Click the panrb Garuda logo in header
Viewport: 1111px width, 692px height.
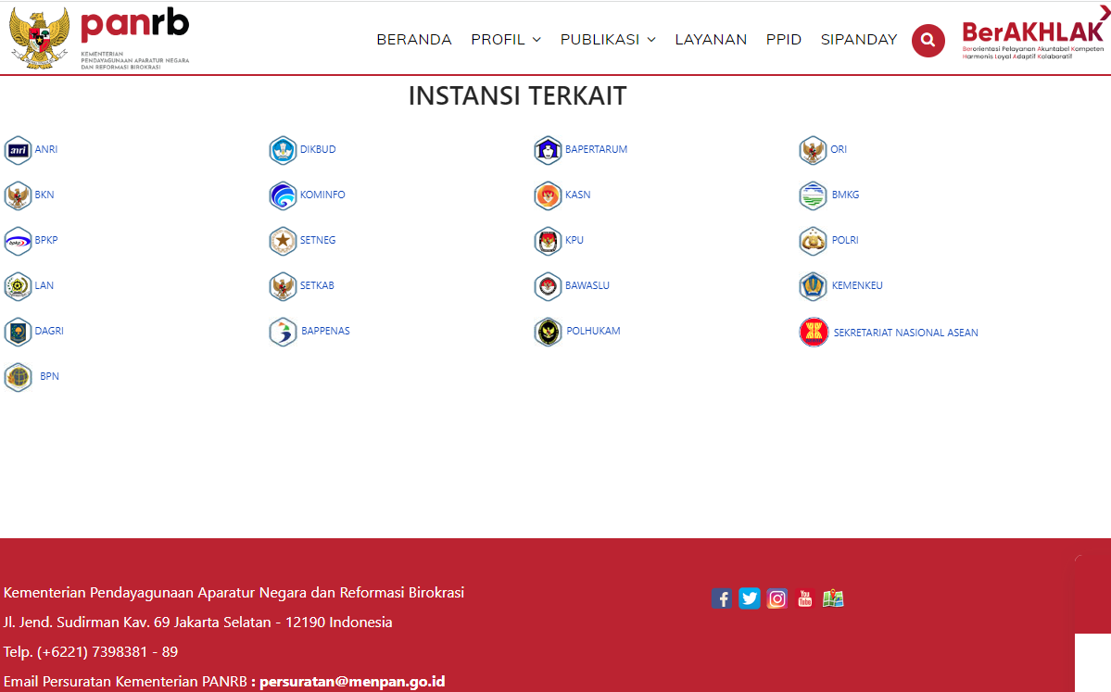[39, 37]
